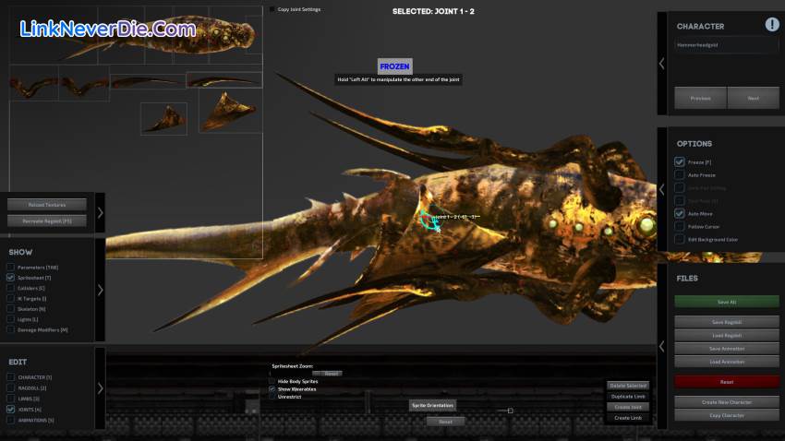The height and width of the screenshot is (441, 785).
Task: Select the larger triangular fin sprite
Action: point(230,112)
